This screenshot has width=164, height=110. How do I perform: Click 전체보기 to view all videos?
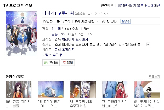(x=154, y=77)
